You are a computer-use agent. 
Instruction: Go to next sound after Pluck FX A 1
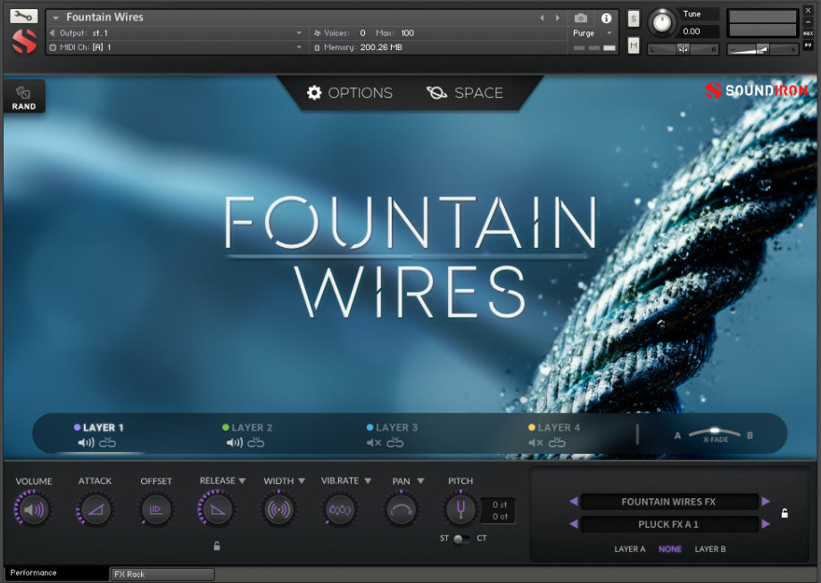(766, 524)
